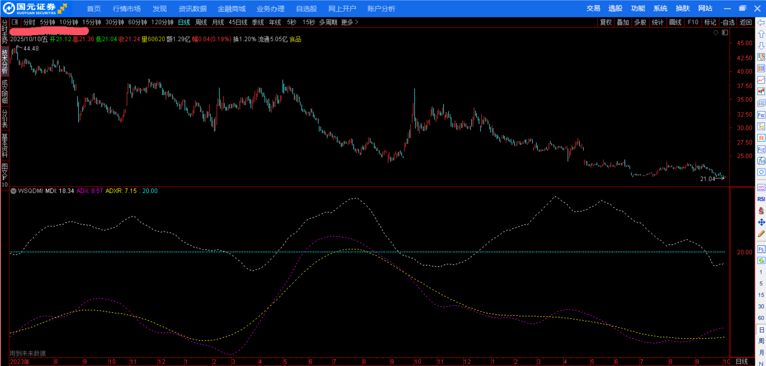
Task: Click the 基本资料 vertical side tab
Action: click(x=5, y=145)
